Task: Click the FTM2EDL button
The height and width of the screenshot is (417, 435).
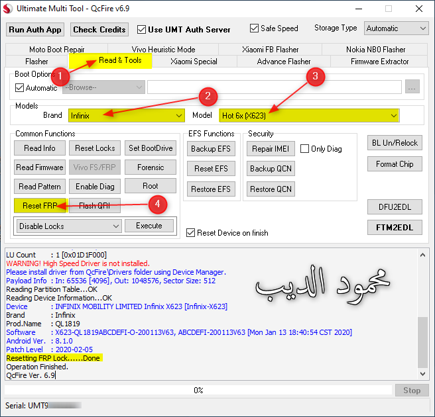Action: click(x=395, y=227)
